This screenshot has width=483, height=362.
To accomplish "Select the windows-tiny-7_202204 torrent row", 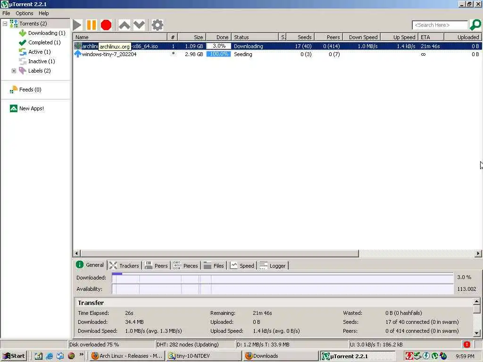I will pyautogui.click(x=277, y=54).
